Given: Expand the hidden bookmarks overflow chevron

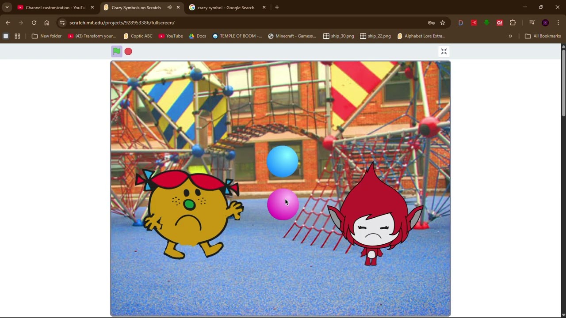Looking at the screenshot, I should pos(510,36).
